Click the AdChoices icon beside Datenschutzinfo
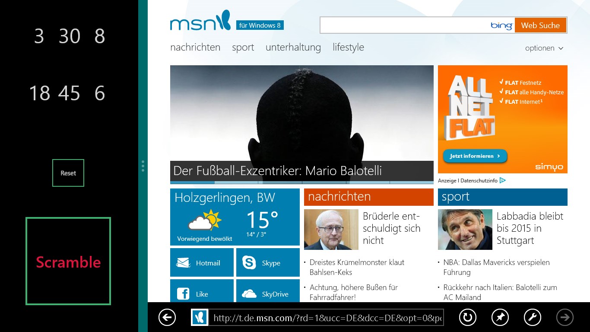 coord(503,180)
